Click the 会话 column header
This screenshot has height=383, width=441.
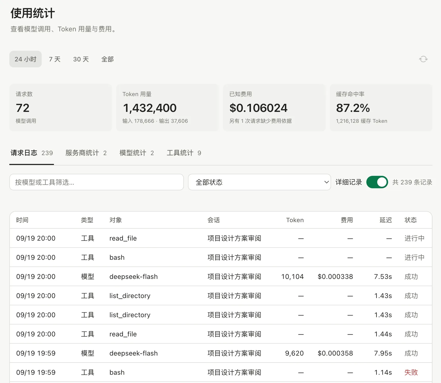(214, 220)
